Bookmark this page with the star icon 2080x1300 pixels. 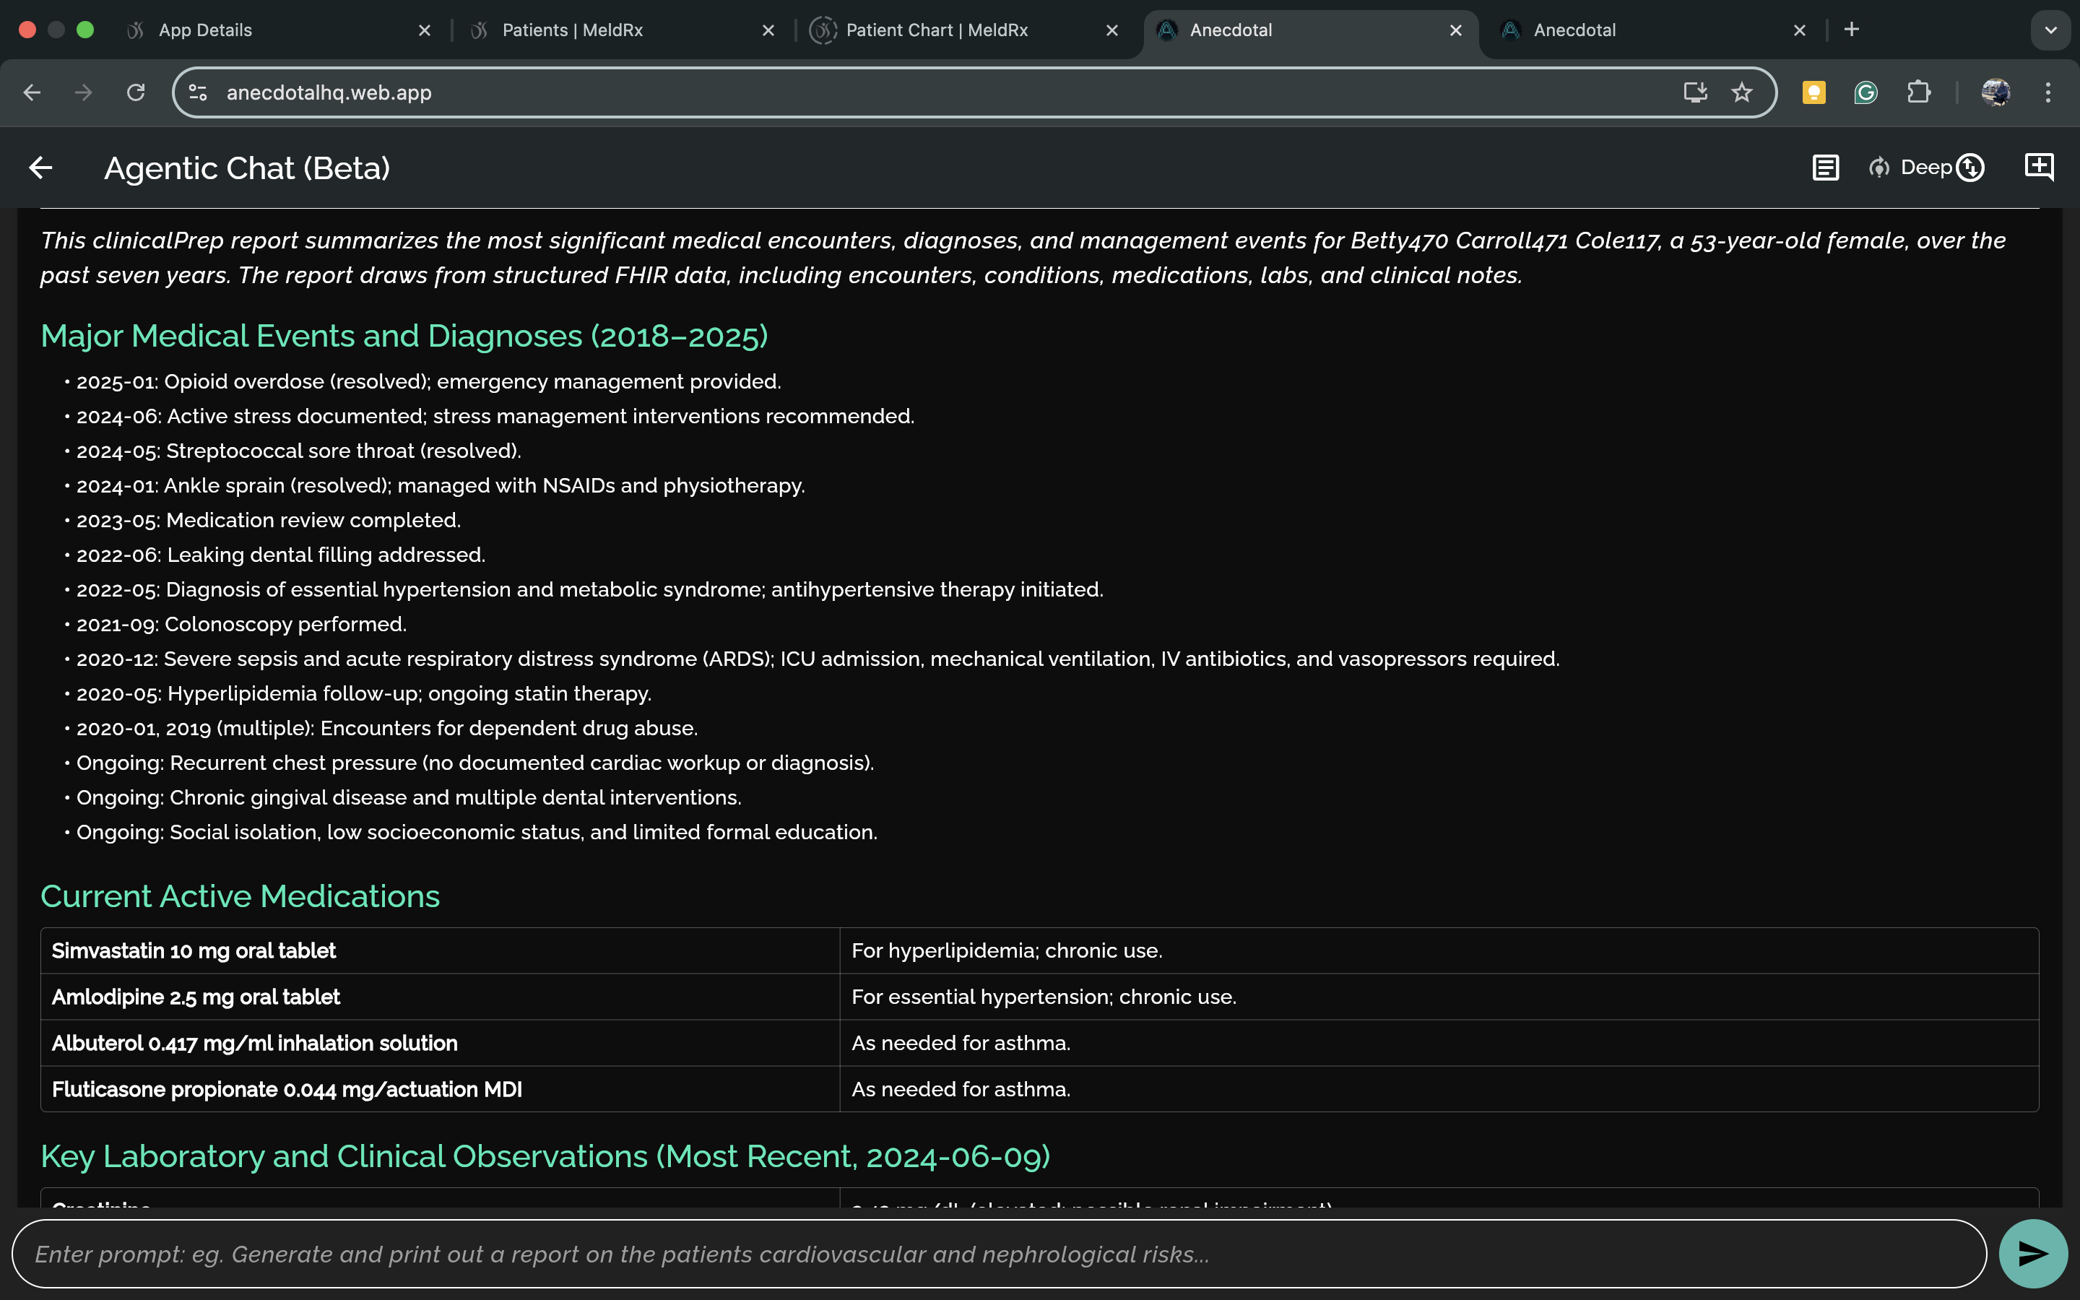(x=1741, y=92)
